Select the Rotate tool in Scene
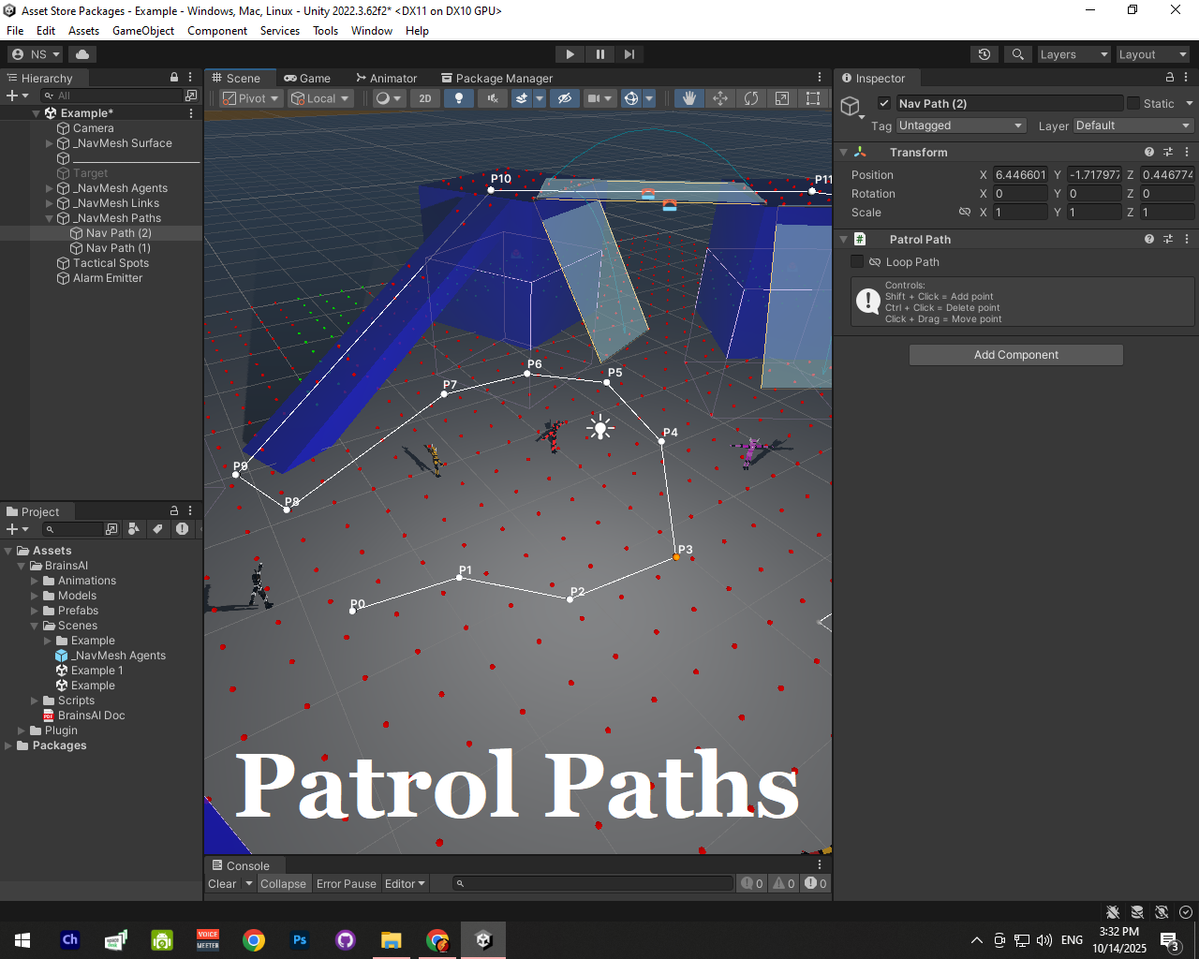 751,98
